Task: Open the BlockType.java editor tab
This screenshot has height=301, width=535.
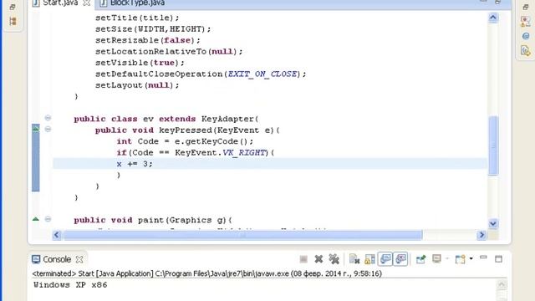Action: click(x=133, y=3)
